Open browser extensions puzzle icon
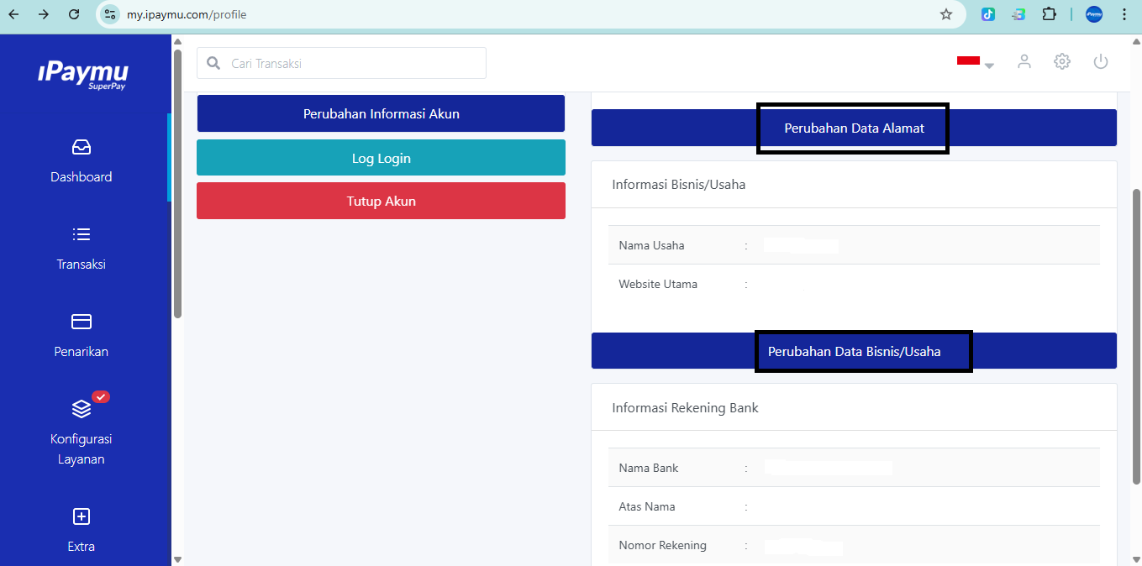Screen dimensions: 1142x566 [x=1049, y=14]
